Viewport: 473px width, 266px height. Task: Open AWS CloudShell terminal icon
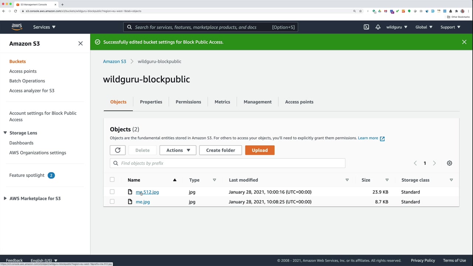point(366,27)
